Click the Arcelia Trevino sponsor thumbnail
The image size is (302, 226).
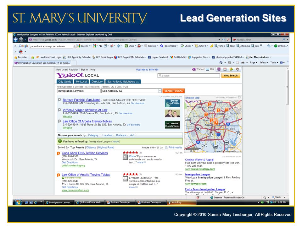tap(172, 125)
